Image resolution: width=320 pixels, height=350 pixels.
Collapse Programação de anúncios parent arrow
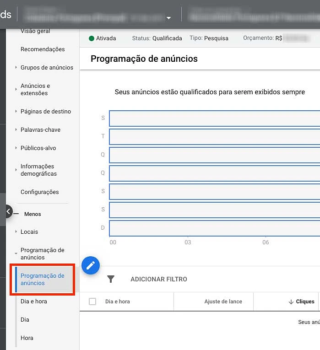(16, 253)
